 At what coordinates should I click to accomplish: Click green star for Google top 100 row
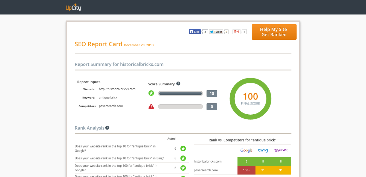coord(183,168)
